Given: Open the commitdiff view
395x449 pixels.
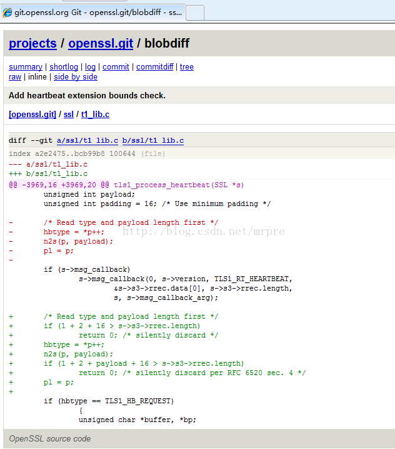Looking at the screenshot, I should click(x=154, y=67).
